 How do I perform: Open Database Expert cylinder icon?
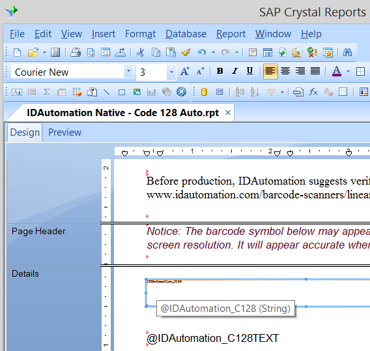point(204,92)
